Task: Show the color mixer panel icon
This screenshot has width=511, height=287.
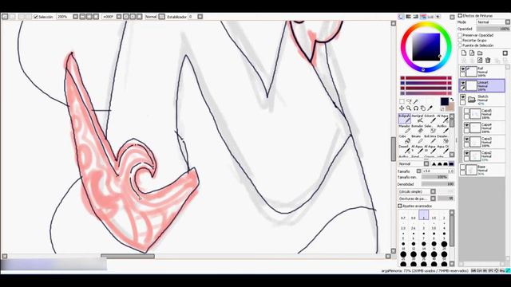Action: (423, 17)
